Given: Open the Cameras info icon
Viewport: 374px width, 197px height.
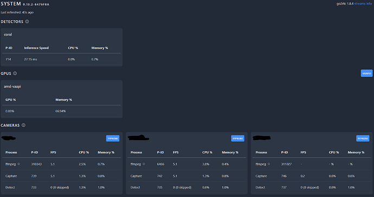Looking at the screenshot, I should click(23, 125).
